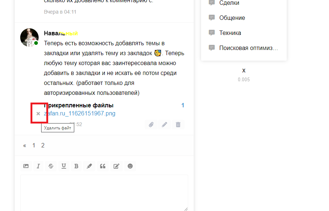Viewport: 329px width, 211px height.
Task: Insert a quote block in the editor
Action: [x=103, y=166]
